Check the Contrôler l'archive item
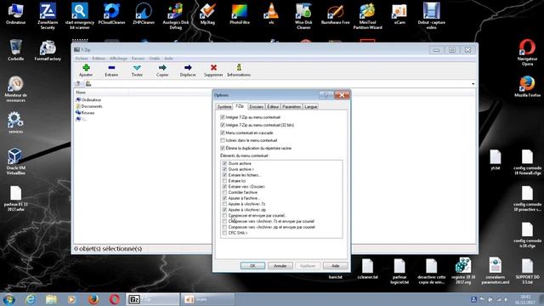 pos(224,192)
